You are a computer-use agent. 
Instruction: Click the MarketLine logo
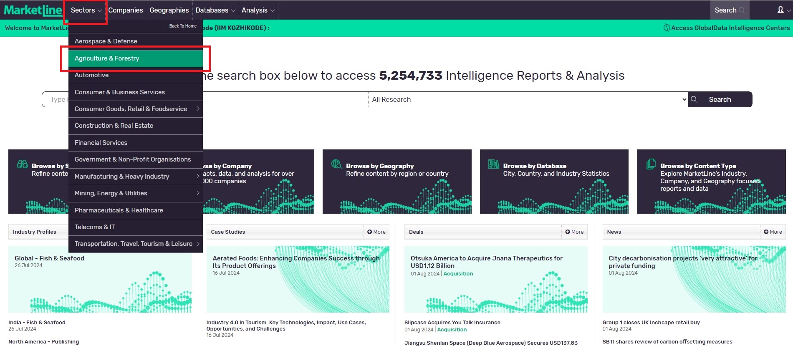[33, 10]
